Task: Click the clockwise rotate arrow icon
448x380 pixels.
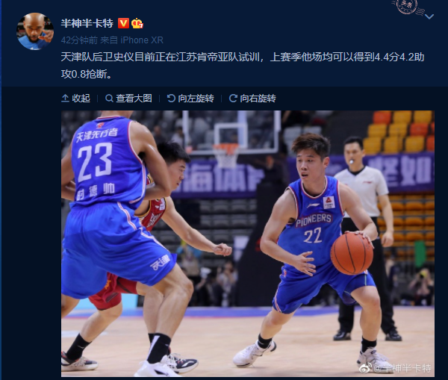Action: (x=233, y=99)
